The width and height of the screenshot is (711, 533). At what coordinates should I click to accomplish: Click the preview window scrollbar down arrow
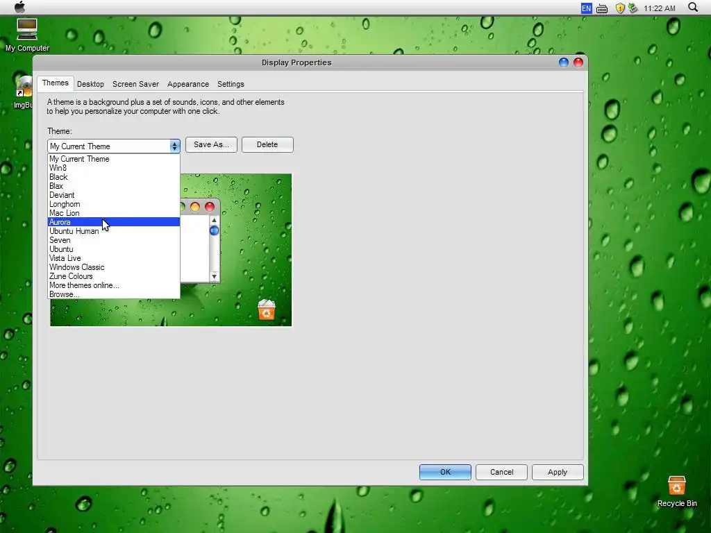click(214, 276)
